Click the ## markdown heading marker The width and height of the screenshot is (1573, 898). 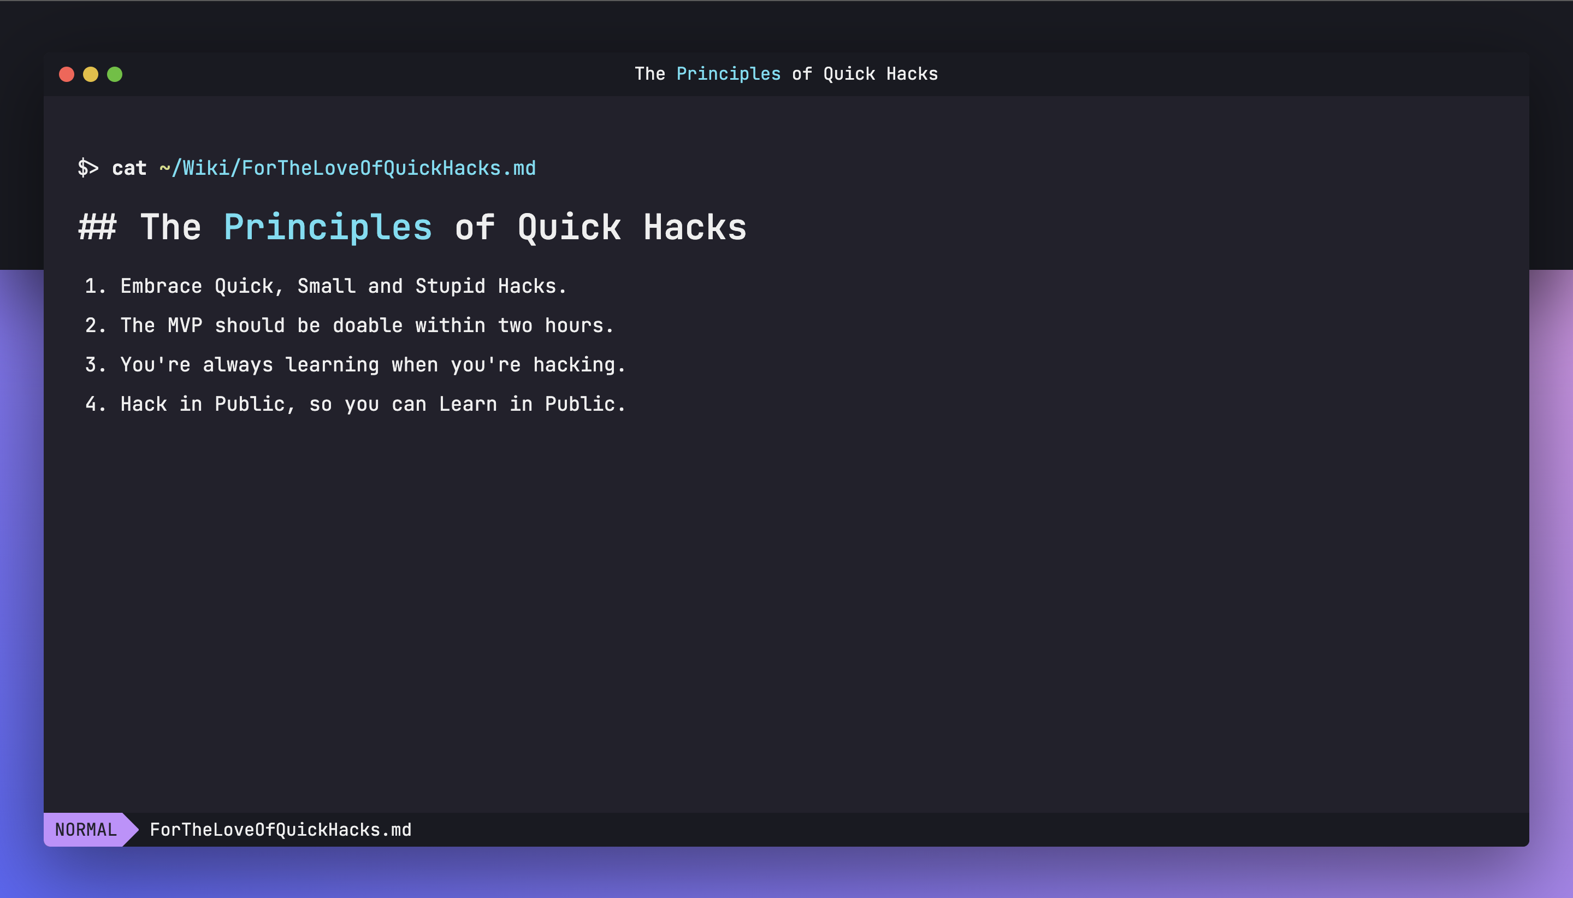tap(97, 227)
